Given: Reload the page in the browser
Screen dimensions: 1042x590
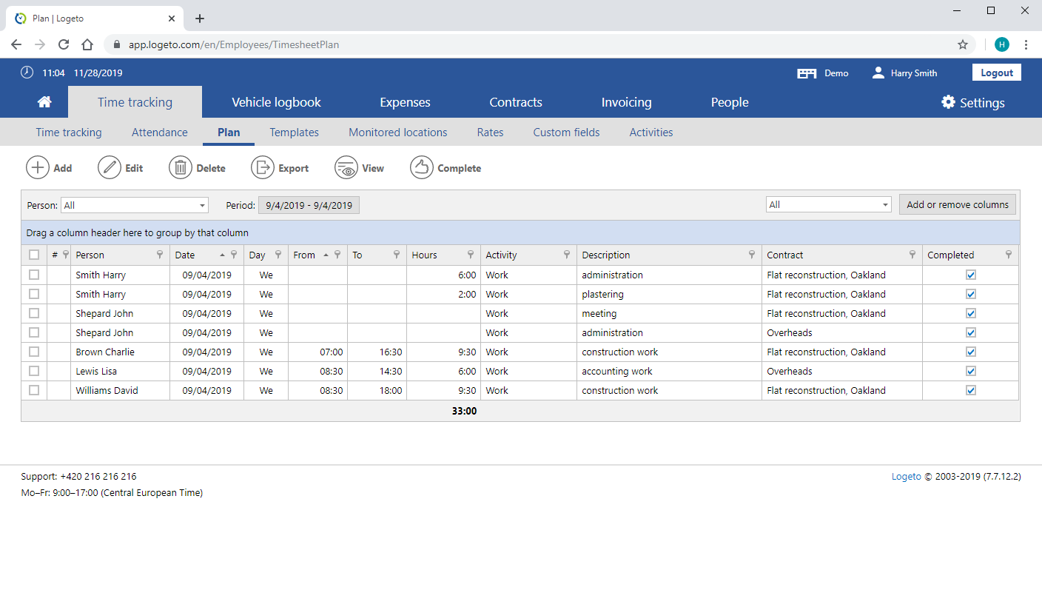Looking at the screenshot, I should [64, 44].
